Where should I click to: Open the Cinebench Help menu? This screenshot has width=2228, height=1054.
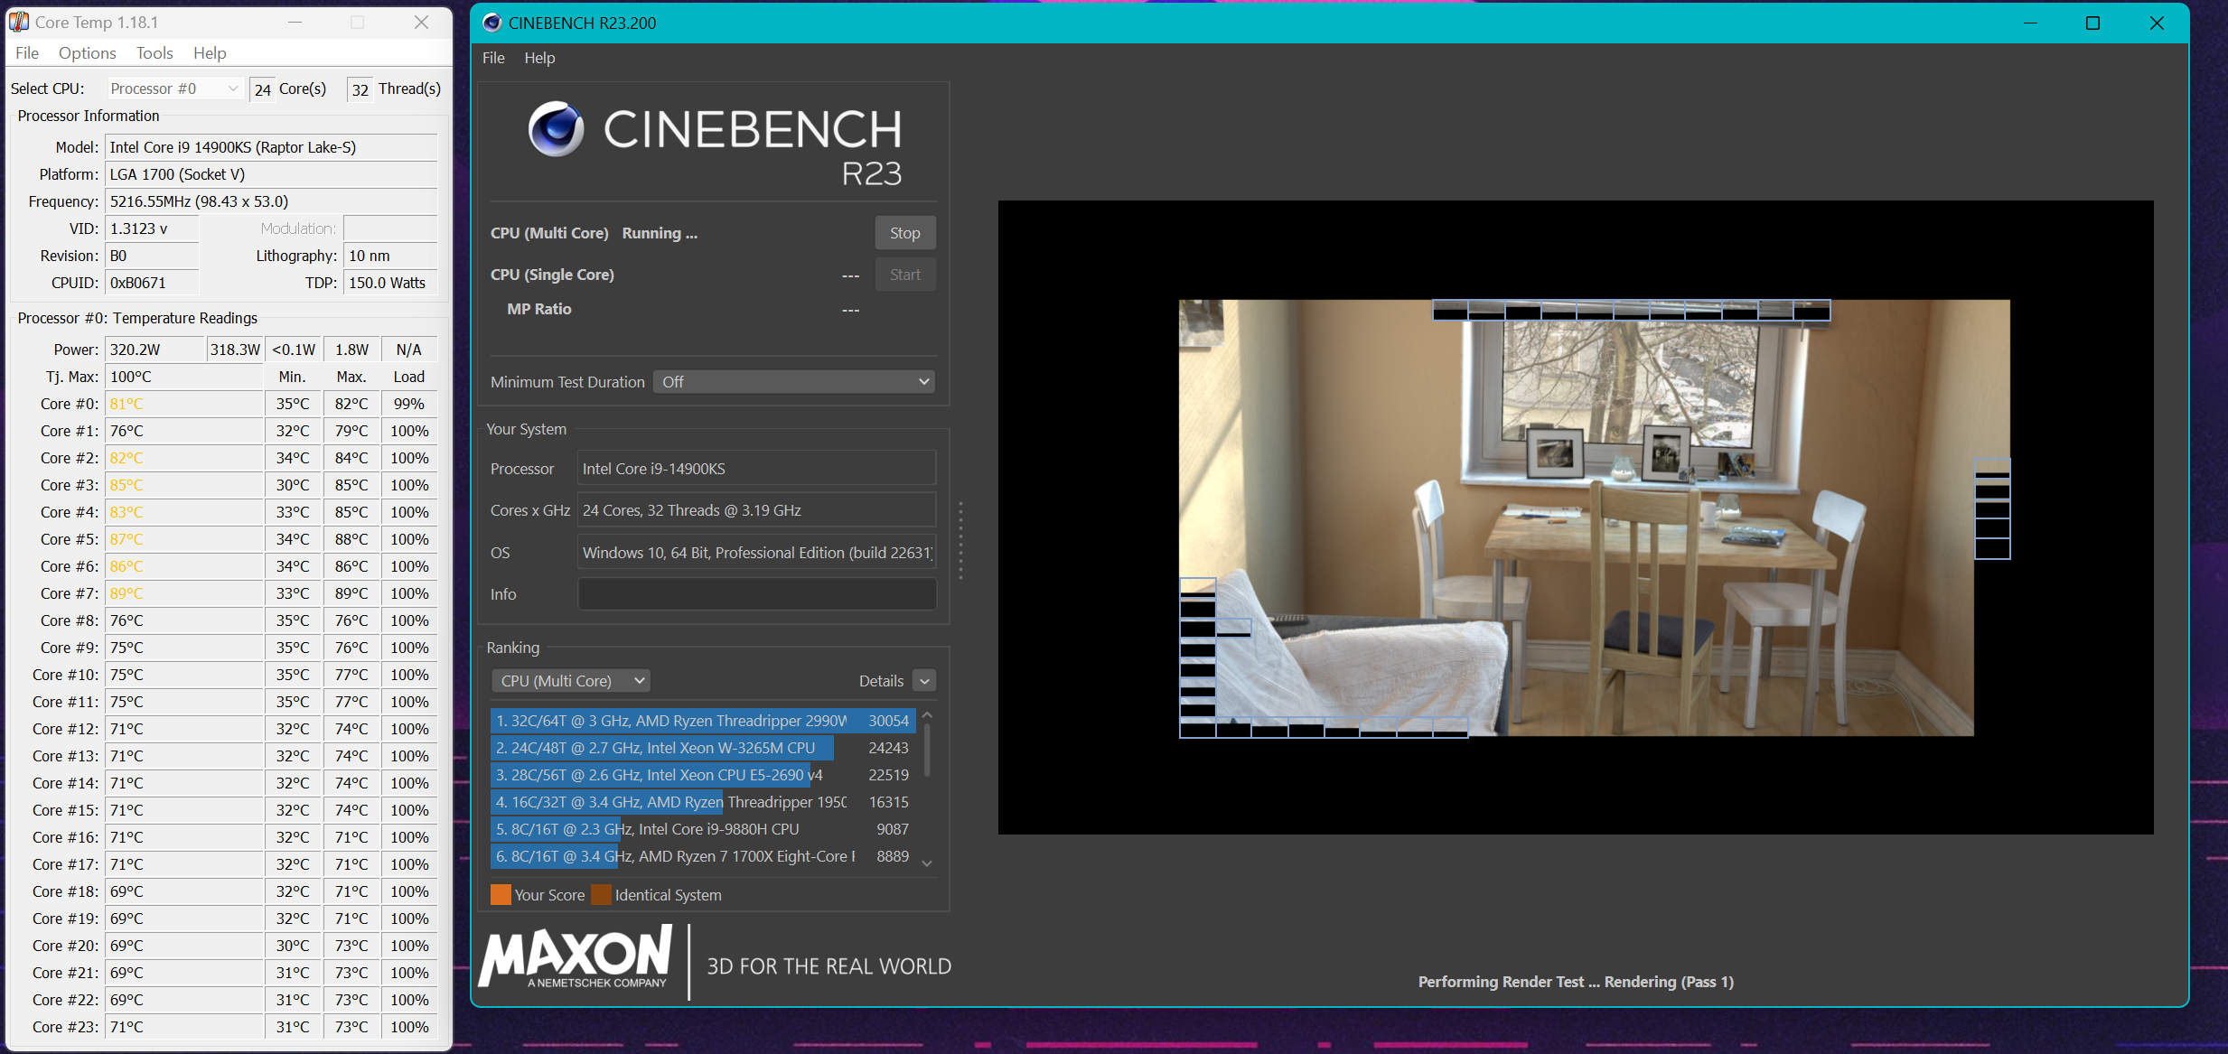click(539, 58)
